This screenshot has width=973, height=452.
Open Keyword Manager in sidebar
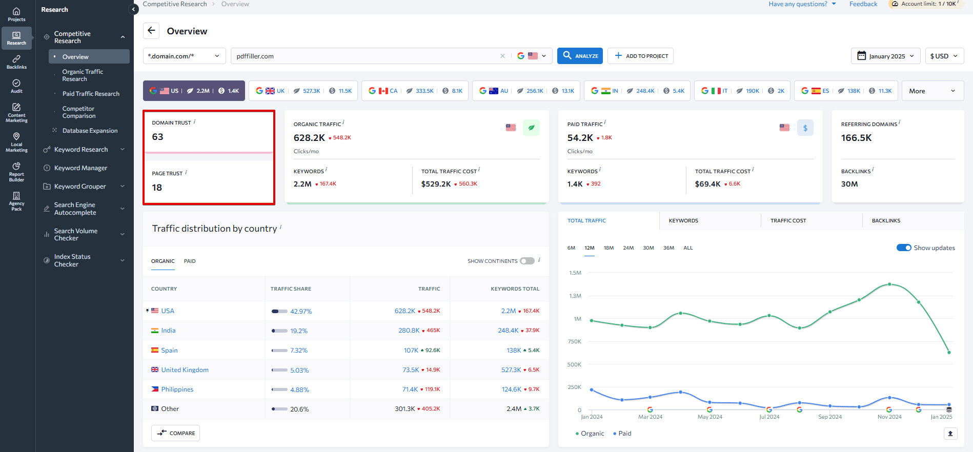tap(80, 168)
